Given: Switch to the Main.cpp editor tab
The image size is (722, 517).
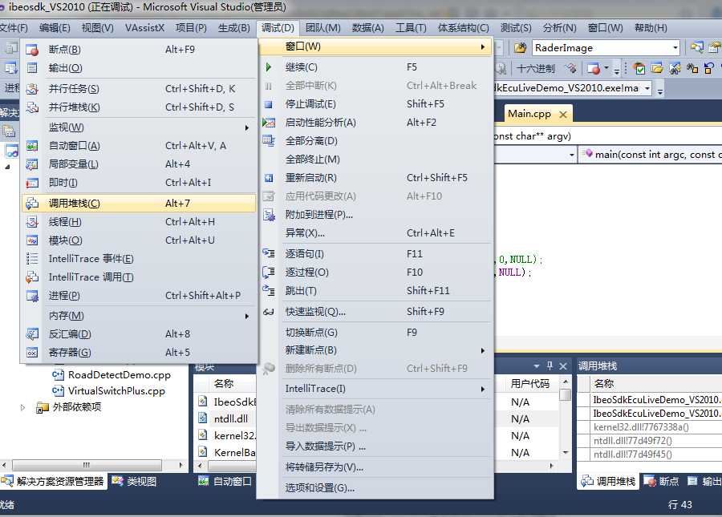Looking at the screenshot, I should click(x=529, y=114).
